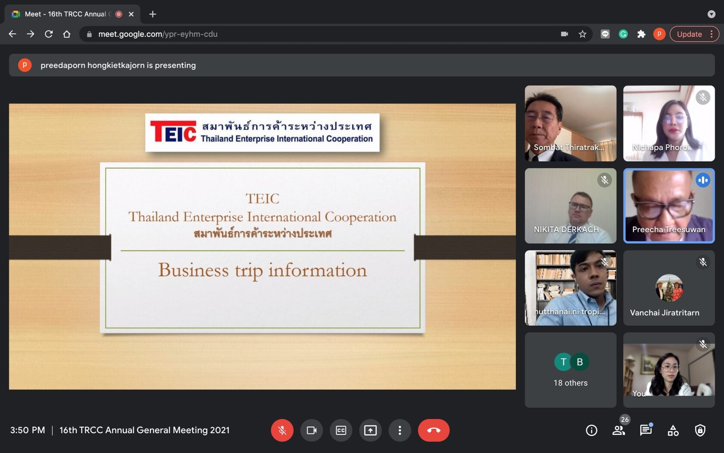Image resolution: width=724 pixels, height=453 pixels.
Task: Select NIKITA DERKACH video tile
Action: pyautogui.click(x=571, y=206)
